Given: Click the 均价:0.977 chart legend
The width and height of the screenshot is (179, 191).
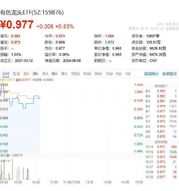Looking at the screenshot, I should coord(7,80).
